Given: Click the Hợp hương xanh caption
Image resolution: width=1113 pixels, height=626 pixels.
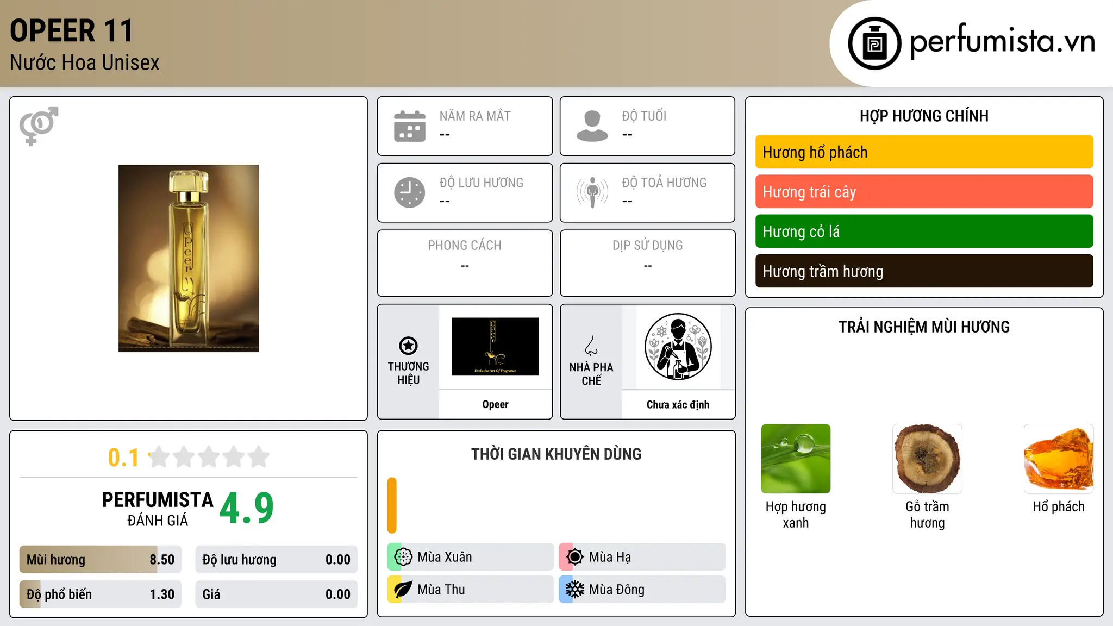Looking at the screenshot, I should (796, 515).
